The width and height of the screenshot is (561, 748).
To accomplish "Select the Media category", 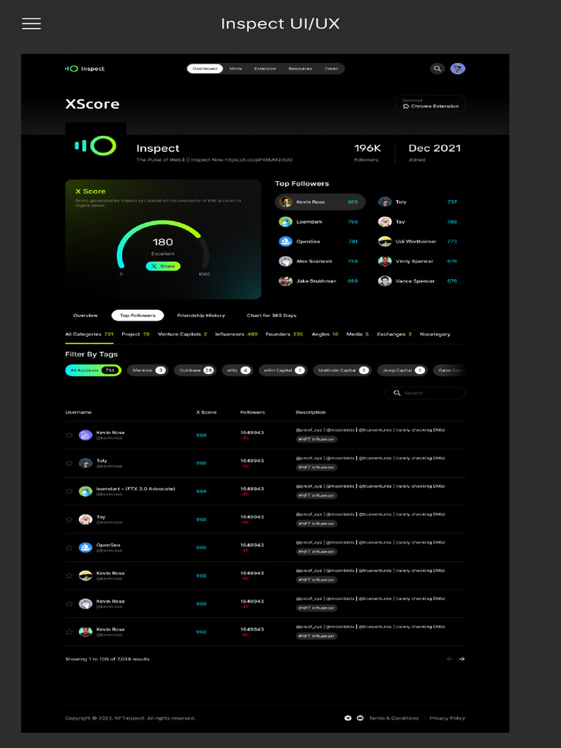I will 357,335.
